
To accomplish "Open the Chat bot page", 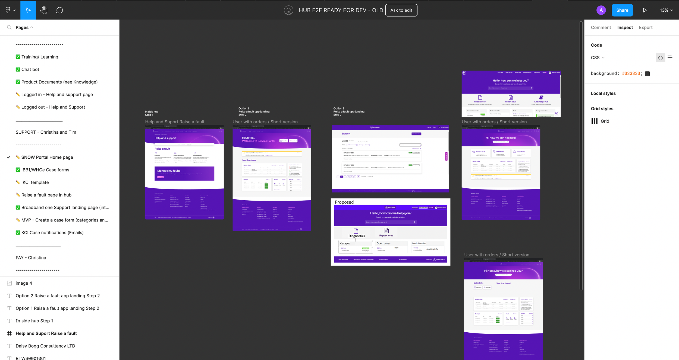I will tap(30, 69).
